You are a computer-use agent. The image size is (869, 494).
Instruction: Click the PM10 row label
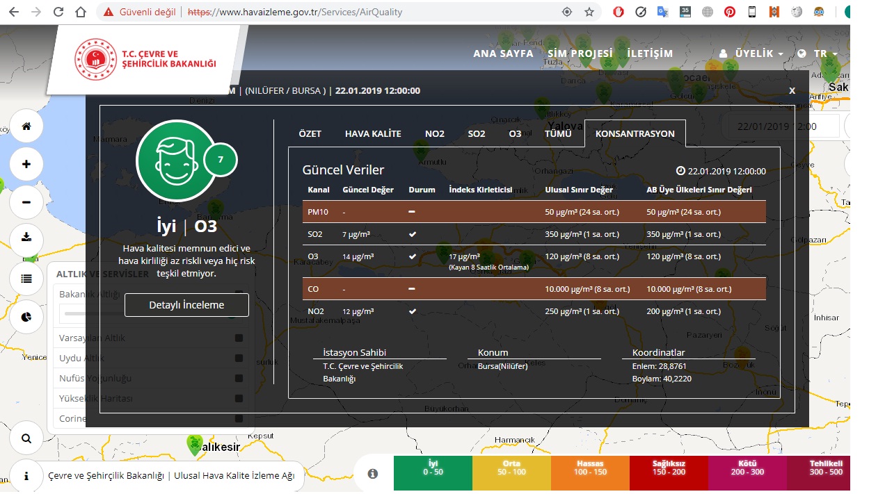[318, 212]
